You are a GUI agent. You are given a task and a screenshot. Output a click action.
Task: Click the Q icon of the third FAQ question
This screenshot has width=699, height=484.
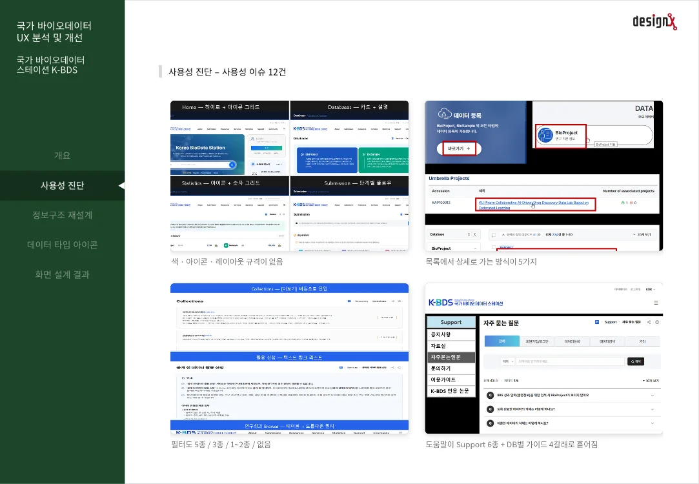coord(490,423)
